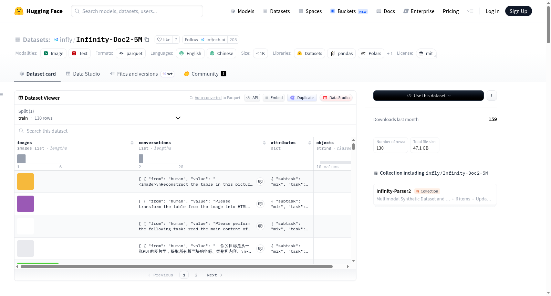Open the Infinity-Parser2 collection
551x296 pixels.
click(435, 195)
